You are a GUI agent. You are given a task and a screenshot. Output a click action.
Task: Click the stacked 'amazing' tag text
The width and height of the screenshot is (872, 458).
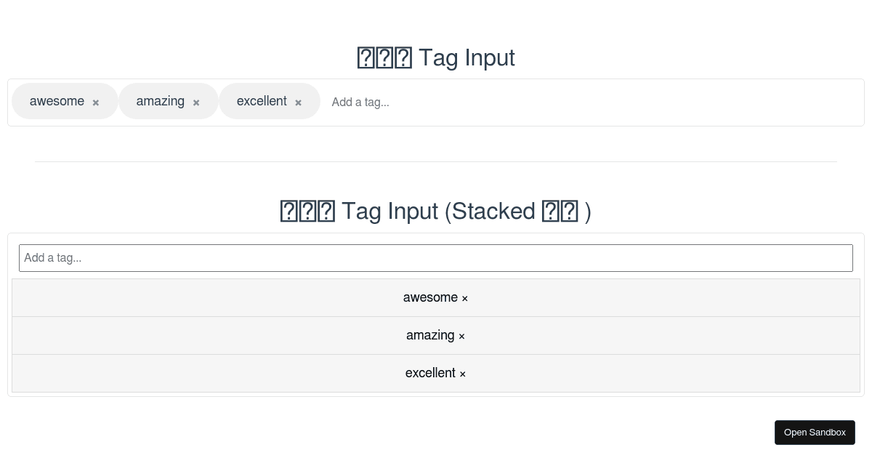pos(430,335)
